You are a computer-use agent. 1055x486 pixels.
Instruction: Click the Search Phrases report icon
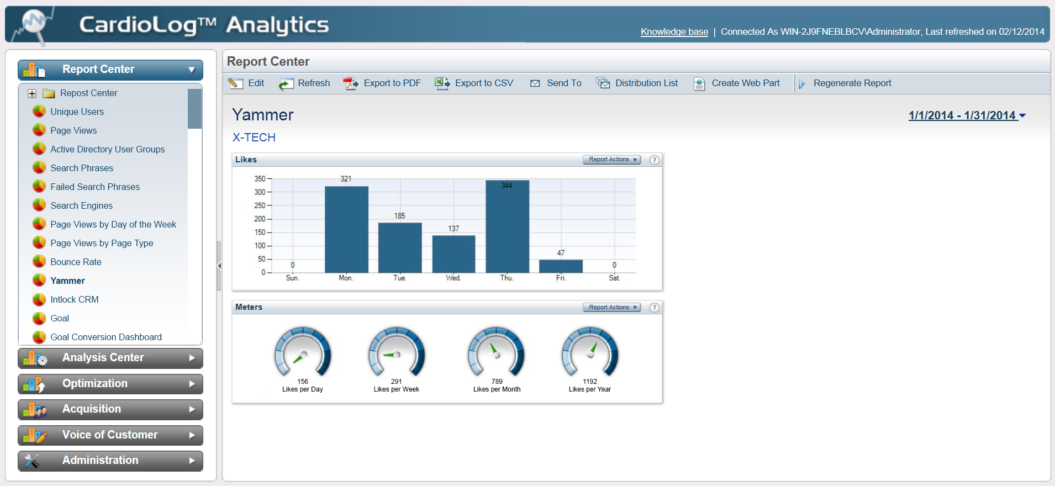pos(39,168)
